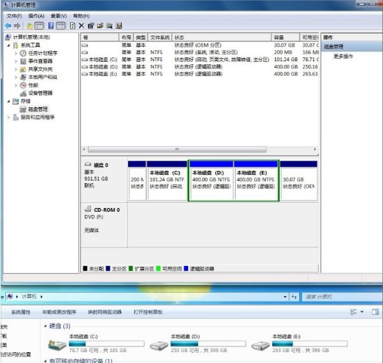The width and height of the screenshot is (383, 363).
Task: Go forward using the toolbar forward arrow
Action: coord(17,26)
